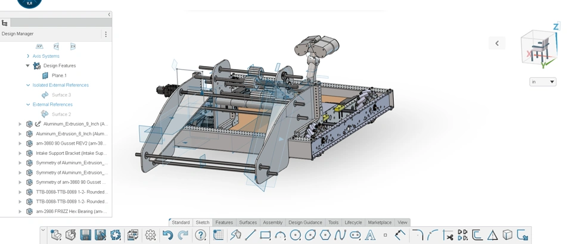Viewport: 572px width, 244px height.
Task: Select the Offset entities tool
Action: point(477,235)
